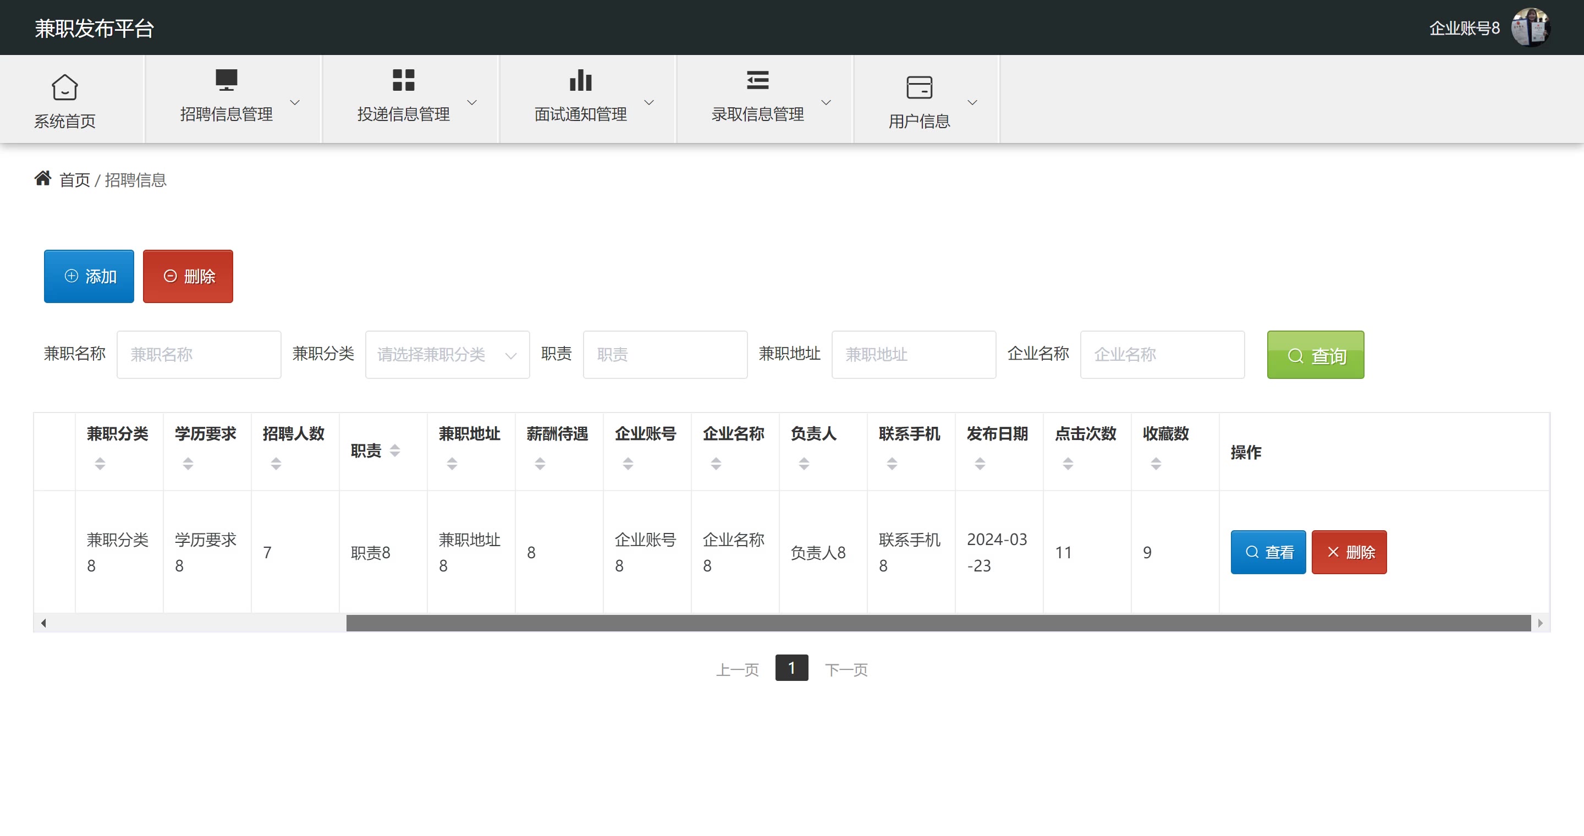Expand 用户信息 menu chevron
The width and height of the screenshot is (1584, 836).
click(x=972, y=102)
